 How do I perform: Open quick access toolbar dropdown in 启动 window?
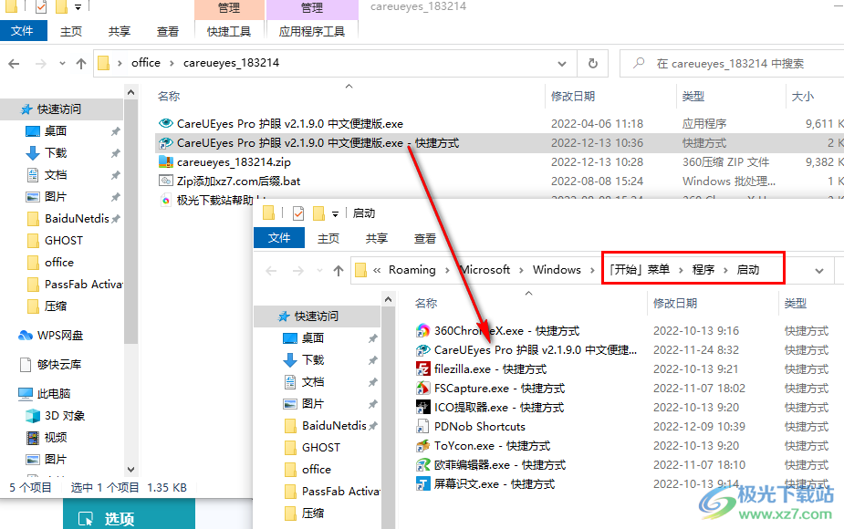pos(335,214)
